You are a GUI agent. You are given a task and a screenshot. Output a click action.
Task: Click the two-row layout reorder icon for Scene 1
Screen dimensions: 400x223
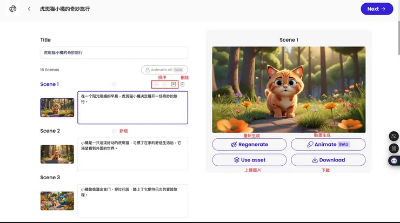tap(165, 84)
